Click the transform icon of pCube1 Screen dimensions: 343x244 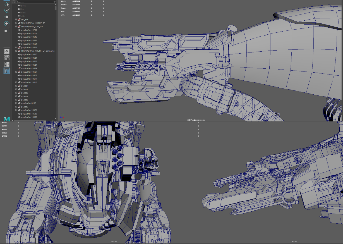[19, 86]
